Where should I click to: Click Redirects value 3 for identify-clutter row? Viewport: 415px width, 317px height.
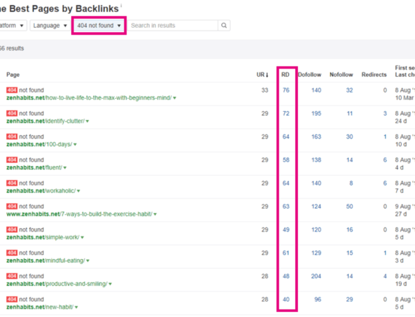point(385,114)
